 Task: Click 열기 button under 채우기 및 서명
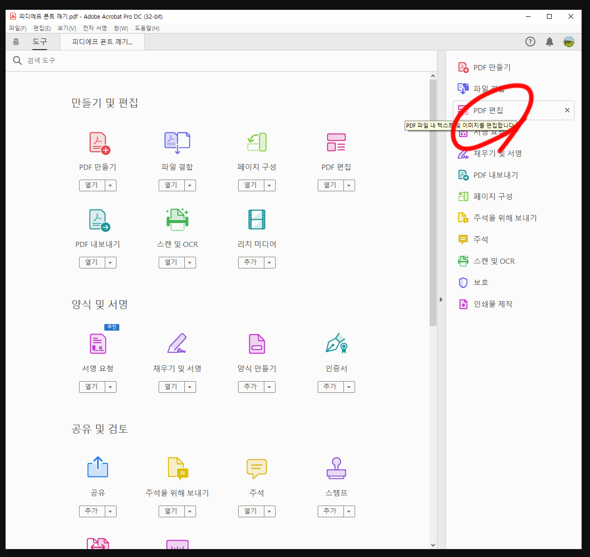pyautogui.click(x=172, y=387)
